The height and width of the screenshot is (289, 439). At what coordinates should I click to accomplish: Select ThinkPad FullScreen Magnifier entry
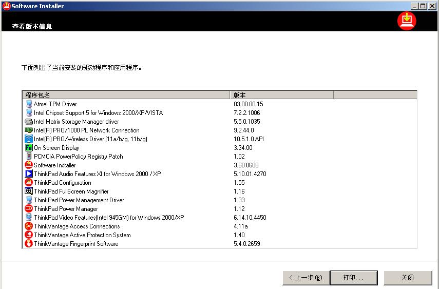[71, 191]
